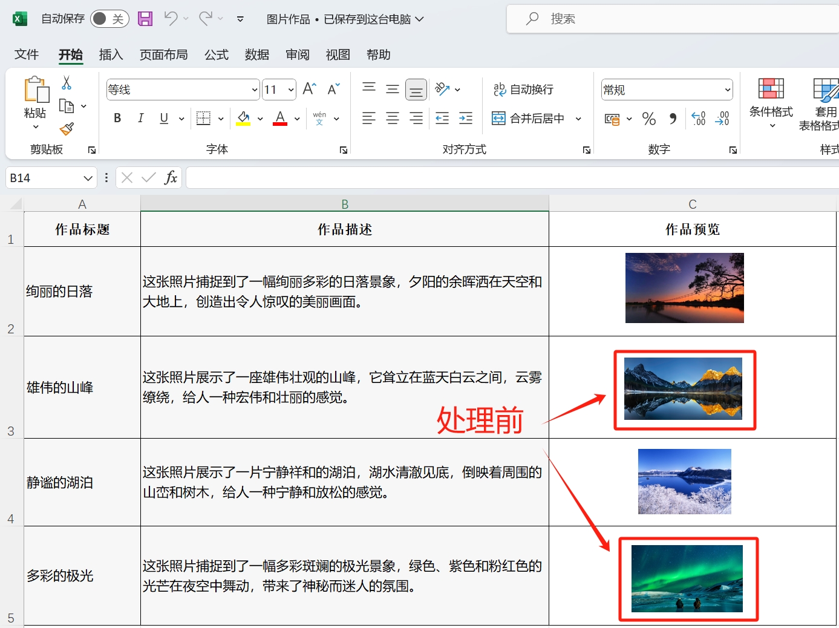839x628 pixels.
Task: Click the fx insert function button
Action: coord(170,177)
